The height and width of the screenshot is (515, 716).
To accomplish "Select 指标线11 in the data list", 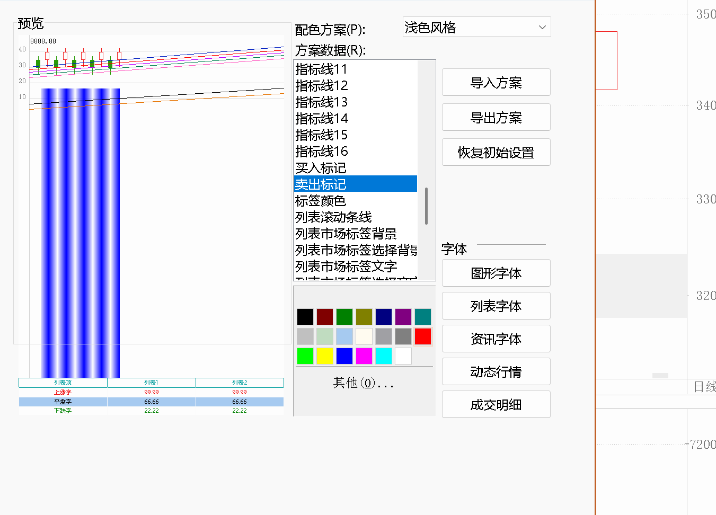I will point(321,69).
